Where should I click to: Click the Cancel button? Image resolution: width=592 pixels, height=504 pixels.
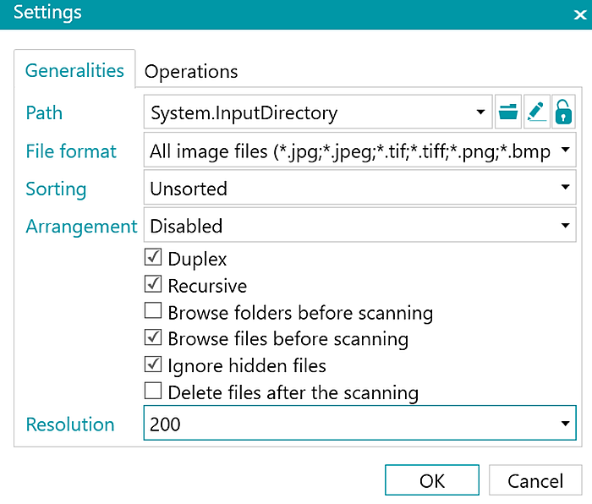(535, 480)
